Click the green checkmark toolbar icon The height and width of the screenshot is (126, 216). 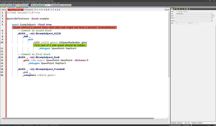point(4,5)
